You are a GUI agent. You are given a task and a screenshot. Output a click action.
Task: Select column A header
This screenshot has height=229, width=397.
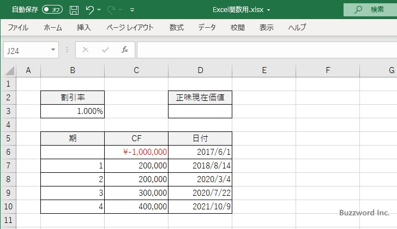coord(28,70)
